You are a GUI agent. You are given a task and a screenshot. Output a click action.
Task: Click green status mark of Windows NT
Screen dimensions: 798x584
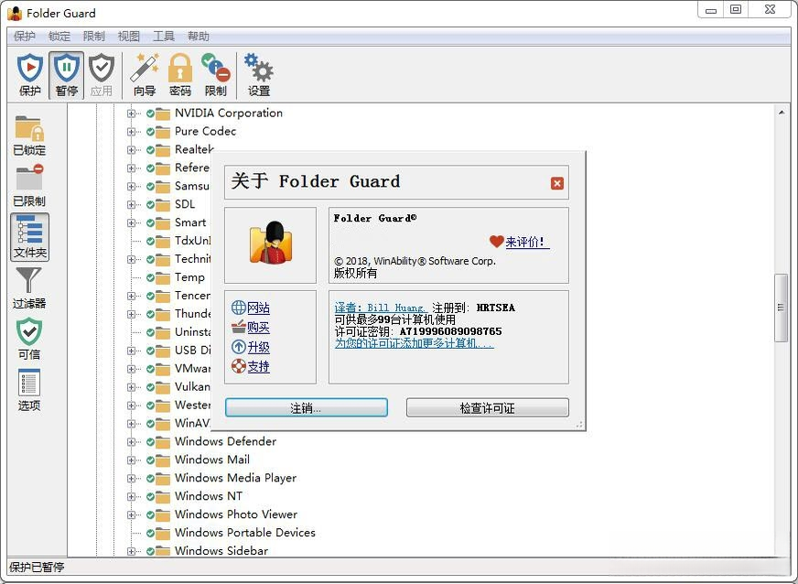[x=150, y=496]
